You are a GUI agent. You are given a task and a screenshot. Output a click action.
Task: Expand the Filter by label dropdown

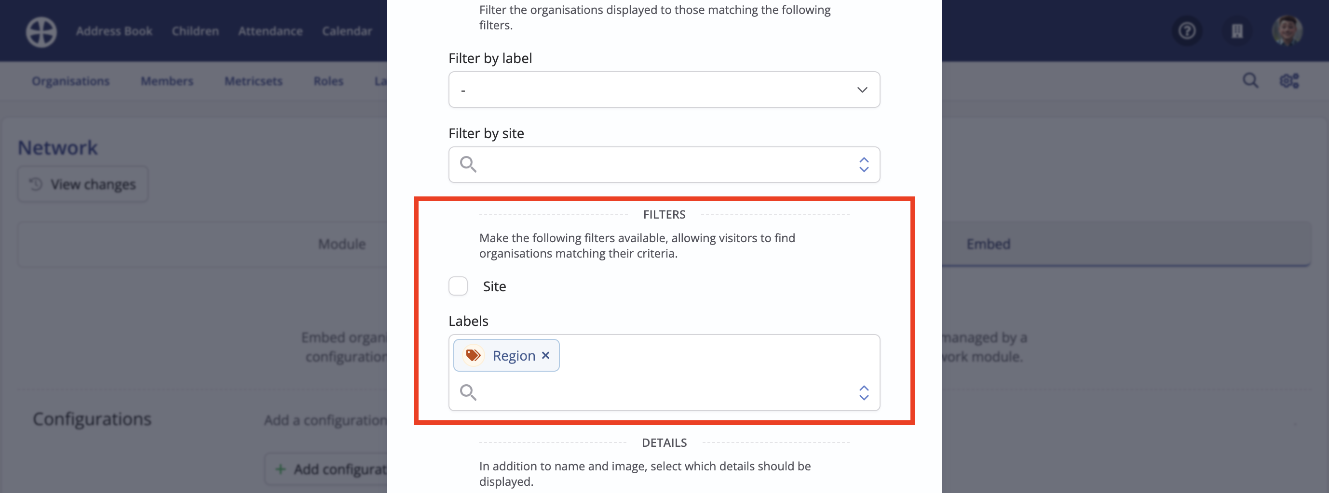point(664,90)
